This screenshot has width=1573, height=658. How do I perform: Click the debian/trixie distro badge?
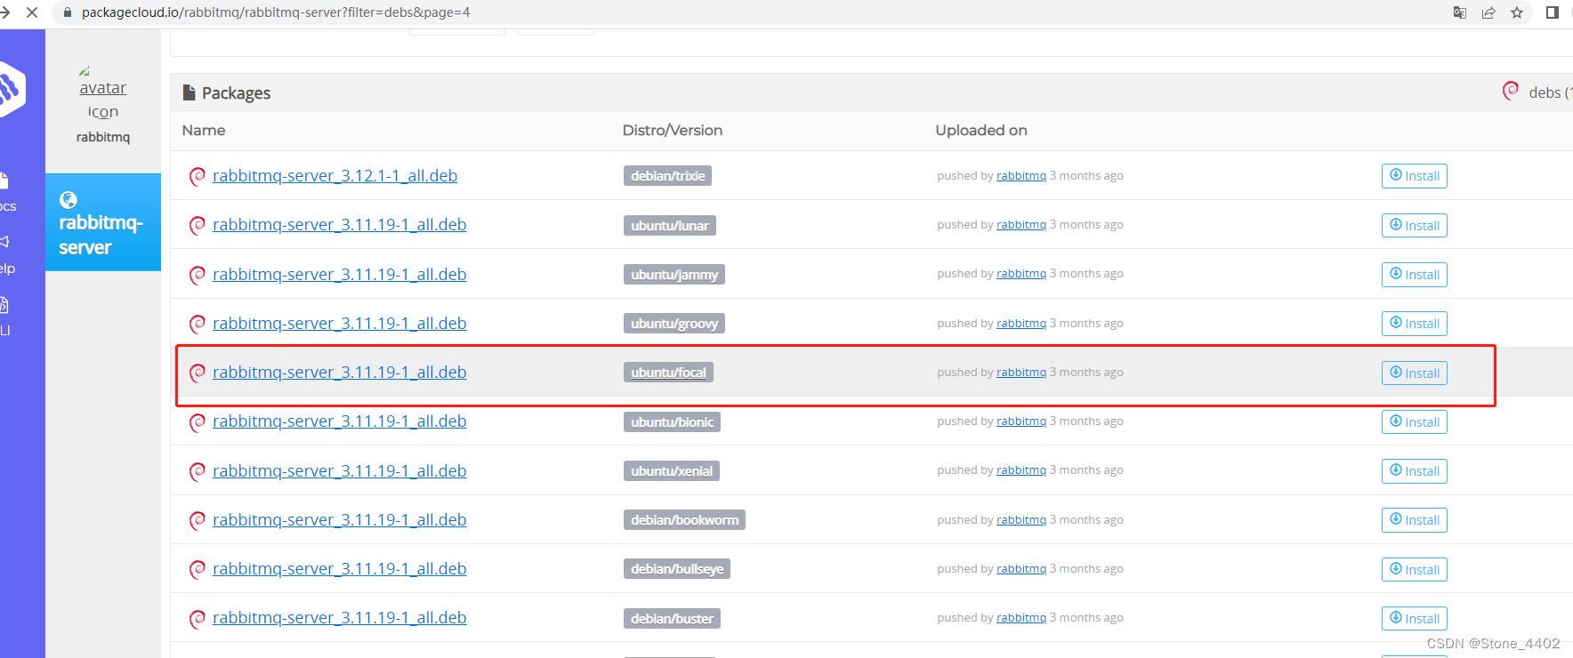667,176
